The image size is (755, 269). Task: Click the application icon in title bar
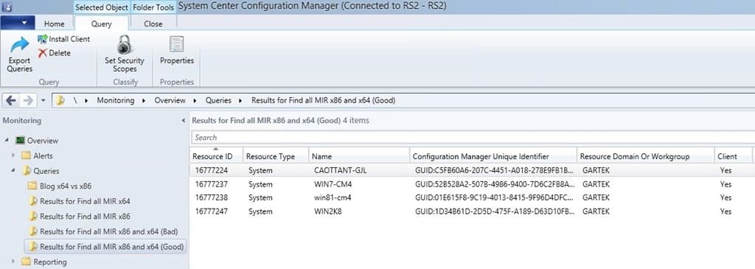[x=7, y=7]
